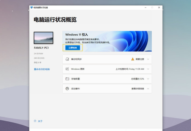Click the 总容量的 53% value
The width and height of the screenshot is (191, 131).
[138, 79]
